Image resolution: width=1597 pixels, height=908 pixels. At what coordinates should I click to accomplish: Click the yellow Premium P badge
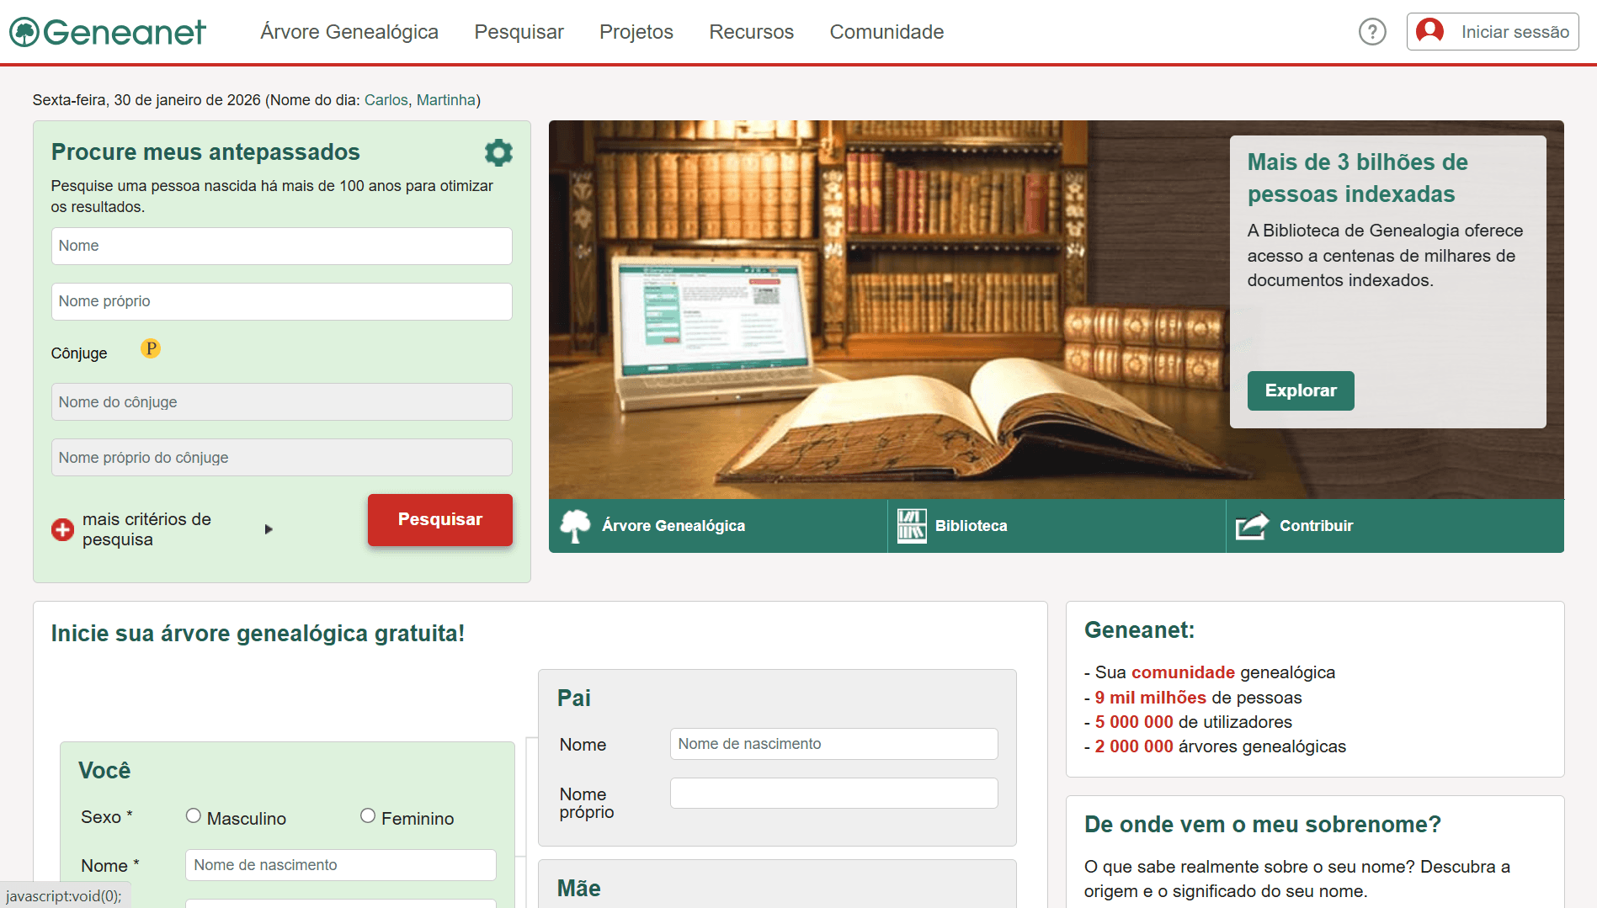click(151, 348)
